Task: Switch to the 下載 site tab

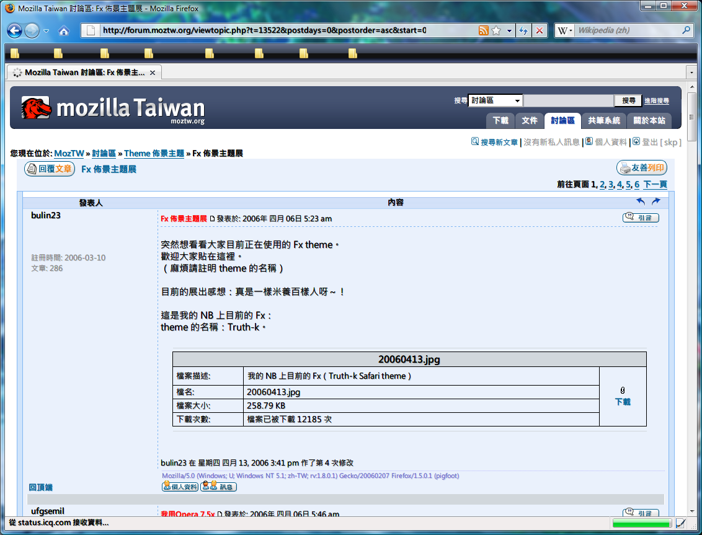Action: [x=500, y=120]
